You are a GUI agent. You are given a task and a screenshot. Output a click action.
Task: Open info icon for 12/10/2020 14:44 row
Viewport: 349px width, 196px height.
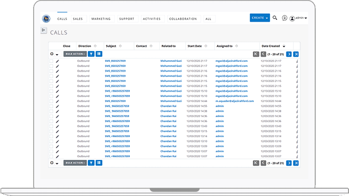pyautogui.click(x=297, y=102)
